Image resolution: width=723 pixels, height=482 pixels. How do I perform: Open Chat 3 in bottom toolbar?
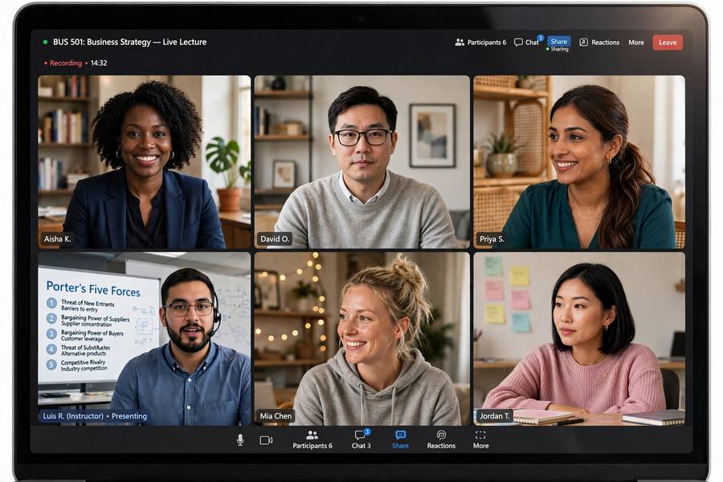click(361, 439)
